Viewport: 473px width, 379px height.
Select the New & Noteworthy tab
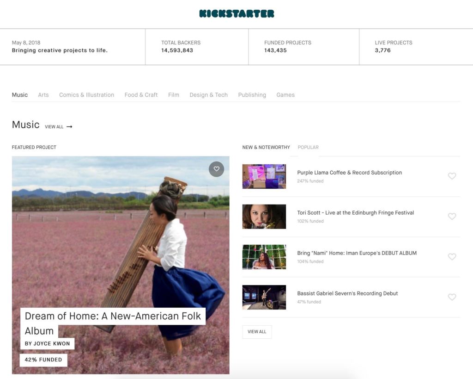266,147
